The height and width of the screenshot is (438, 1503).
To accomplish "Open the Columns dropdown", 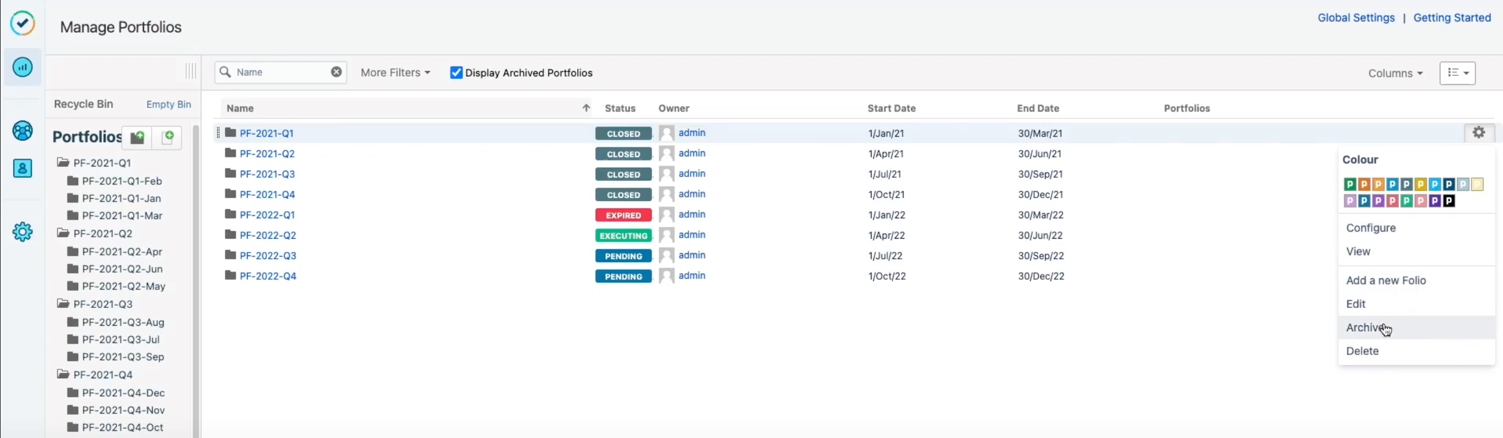I will coord(1395,73).
